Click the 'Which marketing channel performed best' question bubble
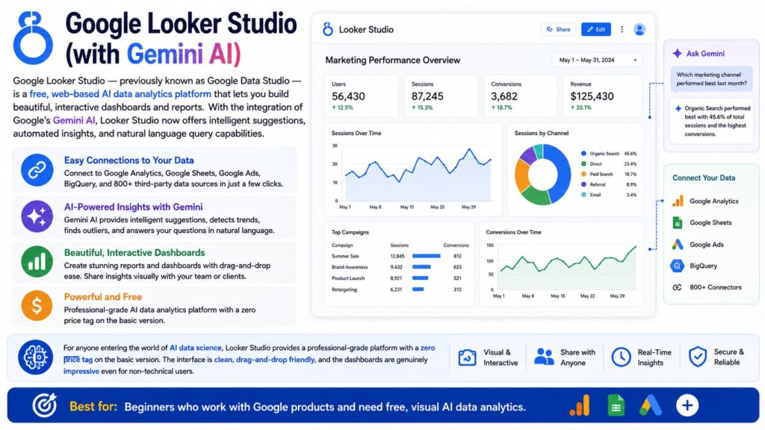The width and height of the screenshot is (765, 430). pos(711,79)
